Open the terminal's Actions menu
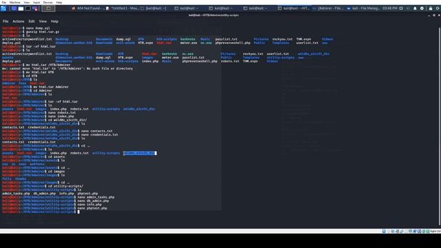 point(19,21)
